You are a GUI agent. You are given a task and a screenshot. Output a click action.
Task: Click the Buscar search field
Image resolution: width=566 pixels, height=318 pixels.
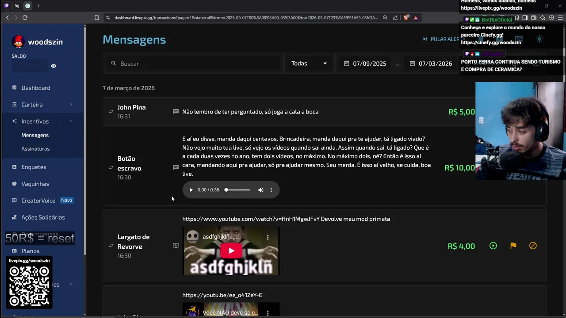(x=193, y=64)
